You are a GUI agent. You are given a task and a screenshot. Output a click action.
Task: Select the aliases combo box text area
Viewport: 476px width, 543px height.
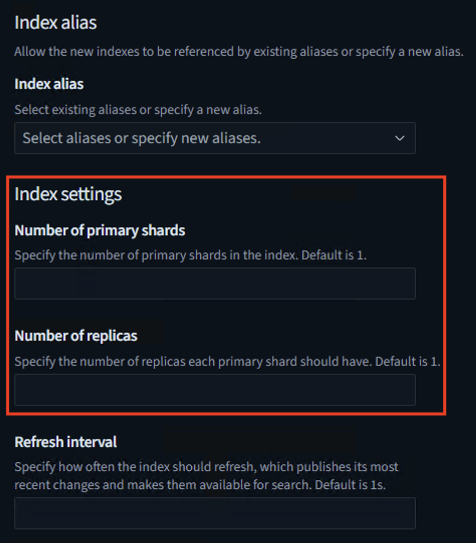[201, 139]
